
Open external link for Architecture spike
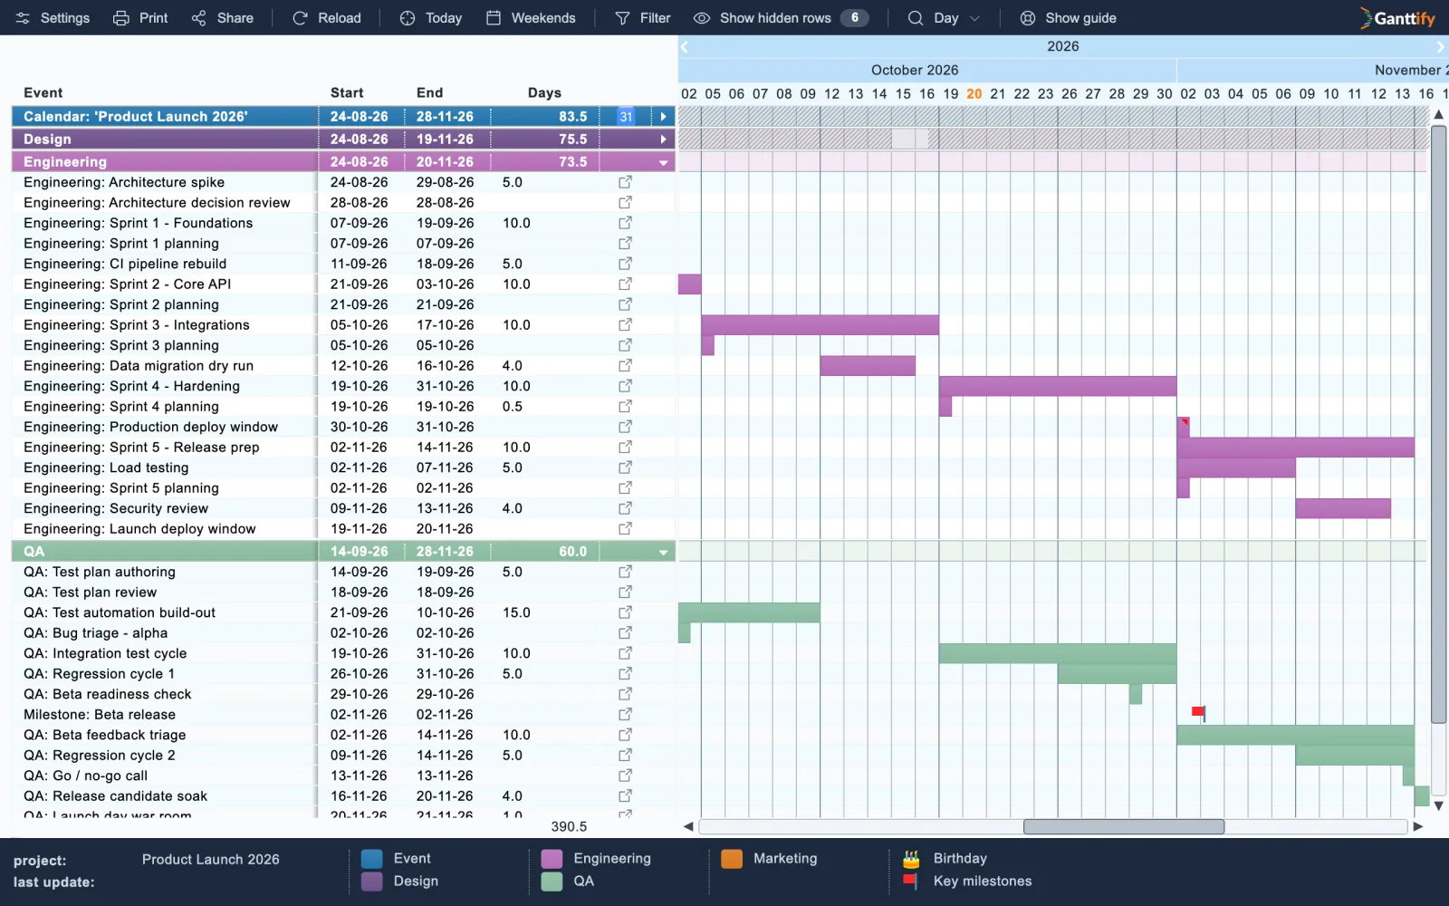[625, 182]
